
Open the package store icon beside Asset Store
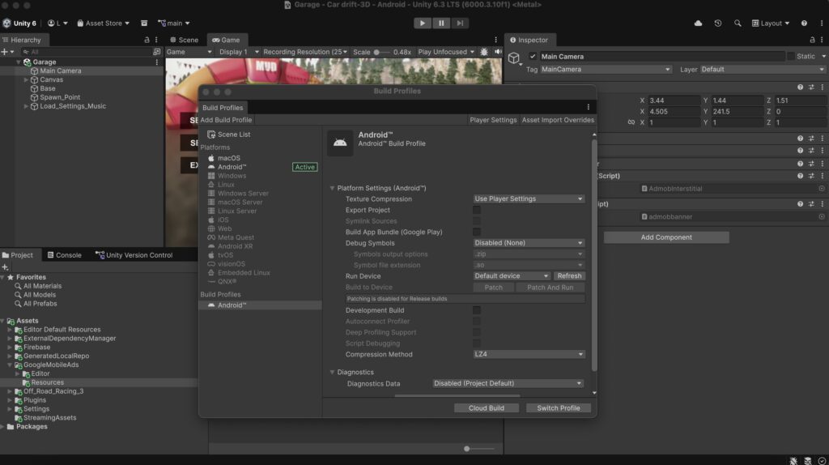tap(144, 23)
